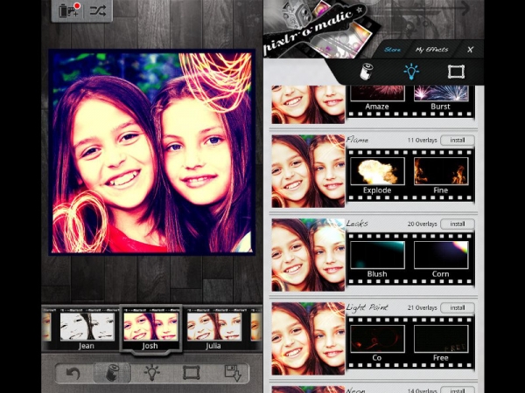Install the Flame overlay pack
This screenshot has height=393, width=525.
(x=457, y=140)
